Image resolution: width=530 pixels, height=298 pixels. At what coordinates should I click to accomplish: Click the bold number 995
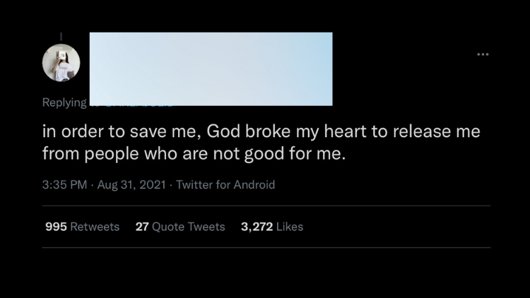[x=56, y=227]
